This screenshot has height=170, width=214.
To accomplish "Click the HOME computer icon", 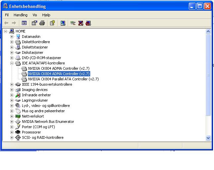I will pyautogui.click(x=12, y=31).
